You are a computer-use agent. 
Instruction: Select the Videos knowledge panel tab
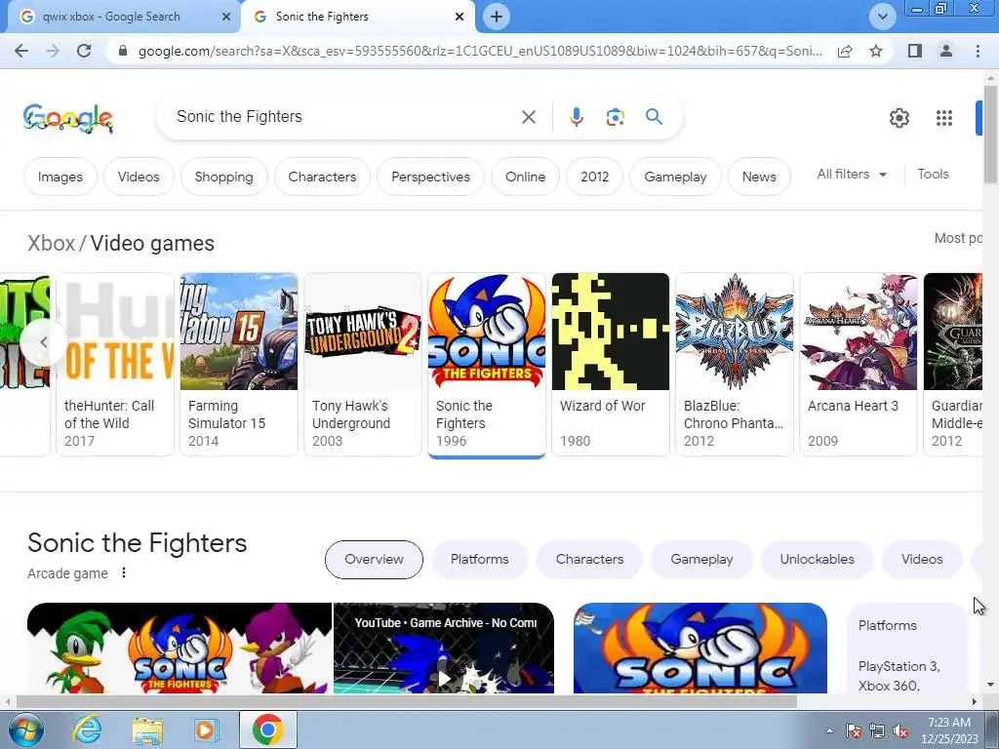pos(922,559)
